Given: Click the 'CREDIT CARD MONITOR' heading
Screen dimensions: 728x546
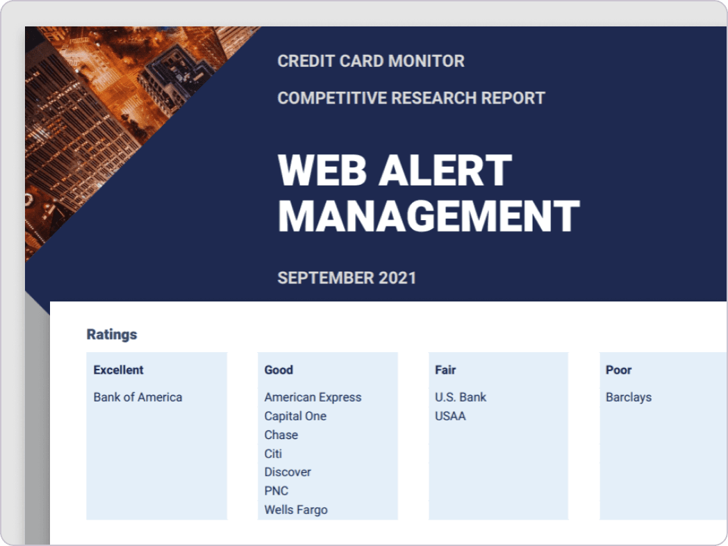Looking at the screenshot, I should click(x=371, y=61).
